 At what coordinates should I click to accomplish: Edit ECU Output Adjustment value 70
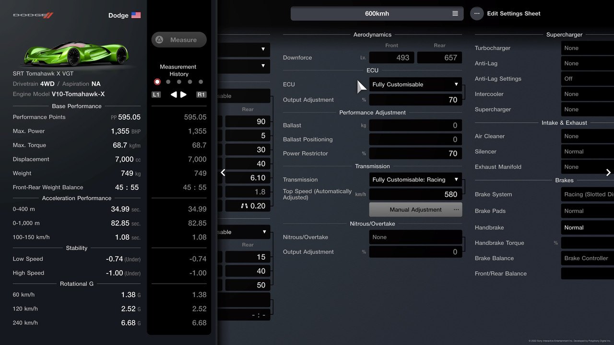pos(415,100)
